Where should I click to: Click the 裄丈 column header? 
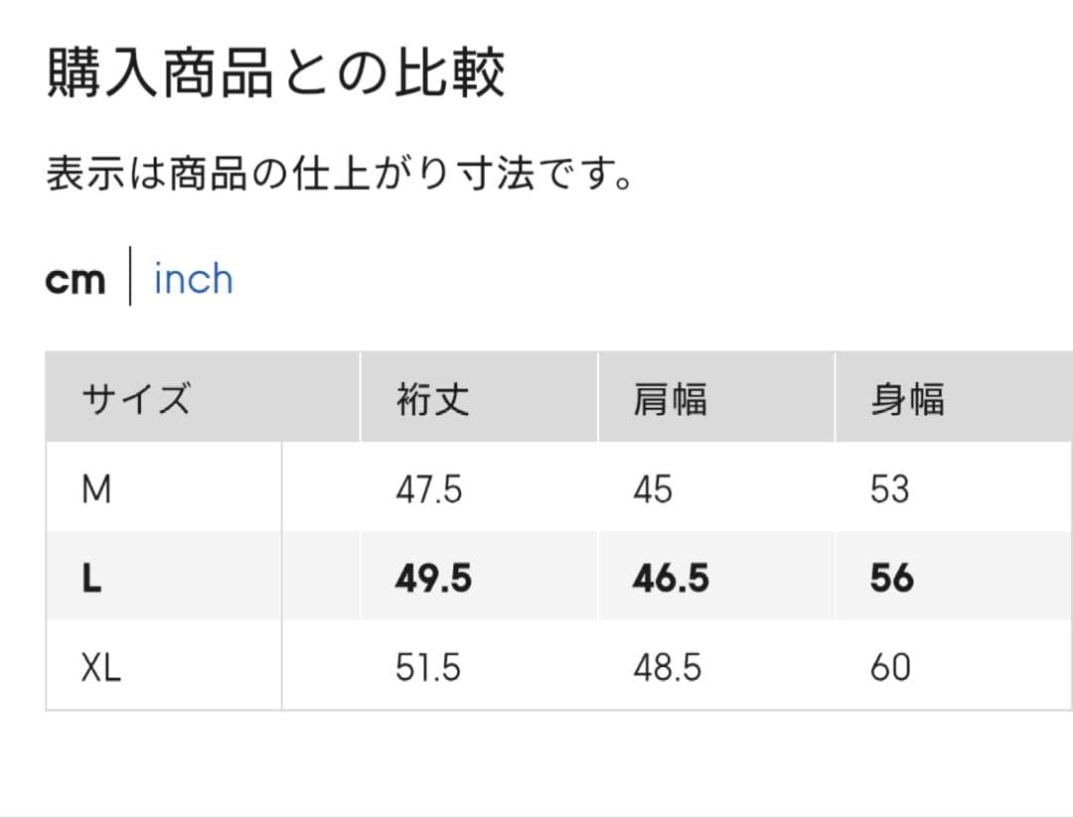pyautogui.click(x=432, y=399)
